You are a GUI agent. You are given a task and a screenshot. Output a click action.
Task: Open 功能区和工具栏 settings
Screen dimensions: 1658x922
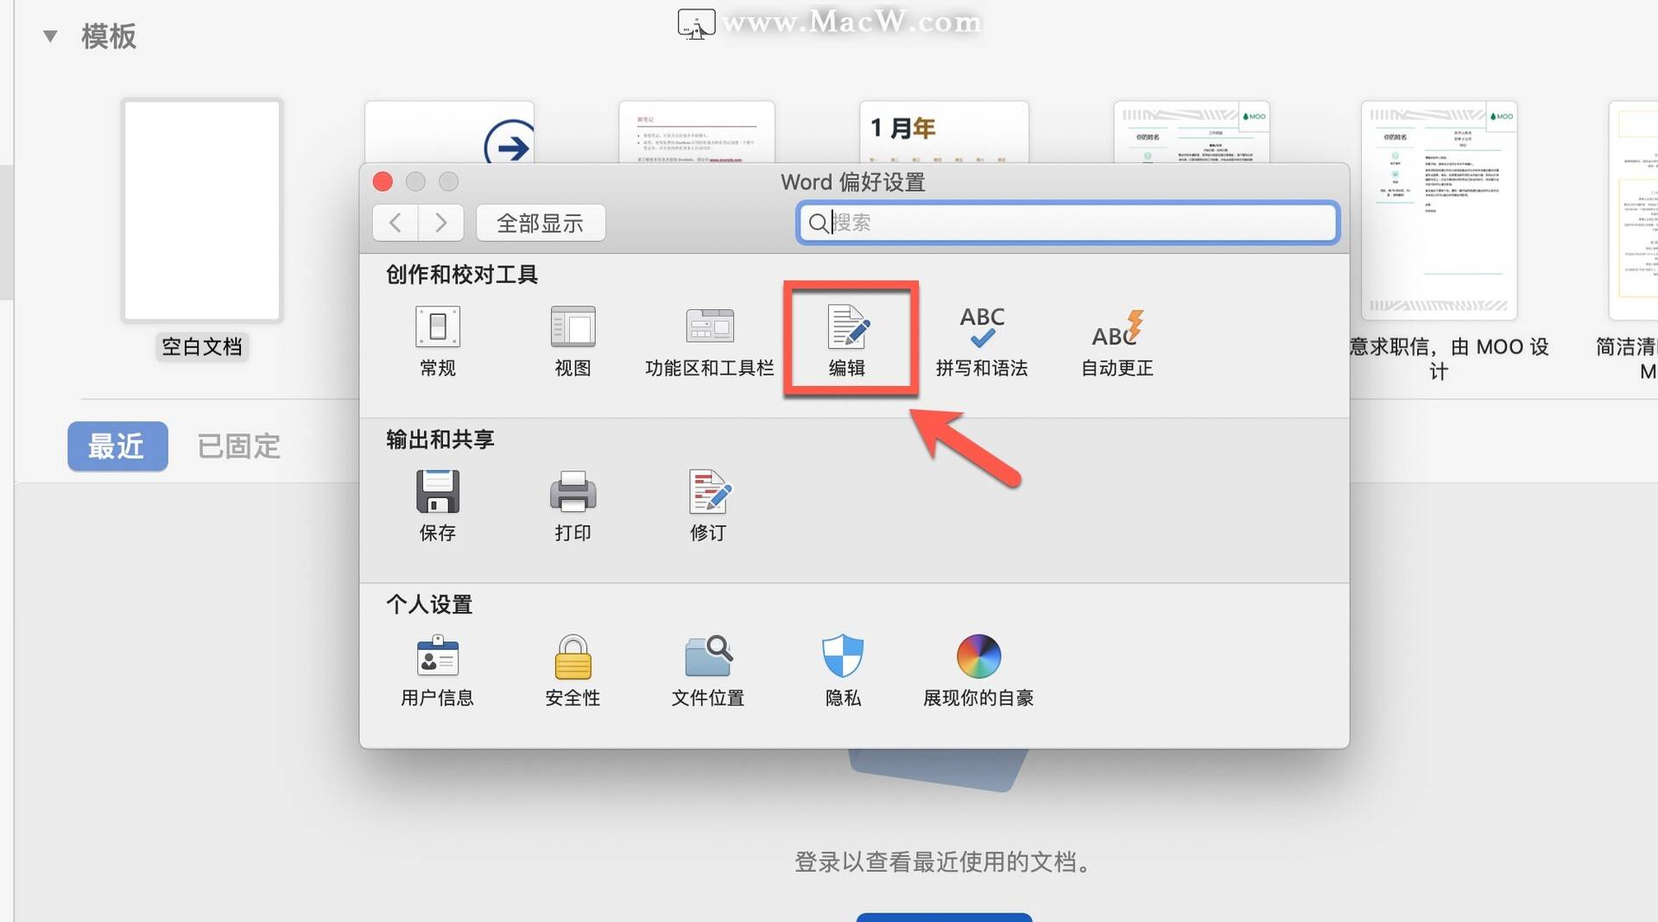click(x=708, y=338)
